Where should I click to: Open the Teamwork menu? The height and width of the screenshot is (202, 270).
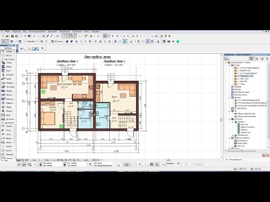pyautogui.click(x=77, y=31)
